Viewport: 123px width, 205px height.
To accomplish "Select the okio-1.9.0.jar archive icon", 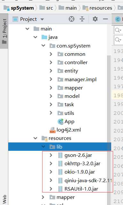I will pyautogui.click(x=60, y=172).
